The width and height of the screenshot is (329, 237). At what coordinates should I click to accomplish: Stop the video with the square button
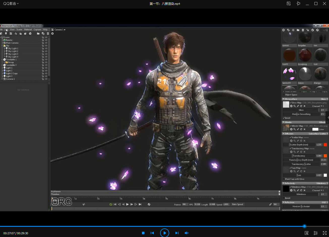[143, 233]
